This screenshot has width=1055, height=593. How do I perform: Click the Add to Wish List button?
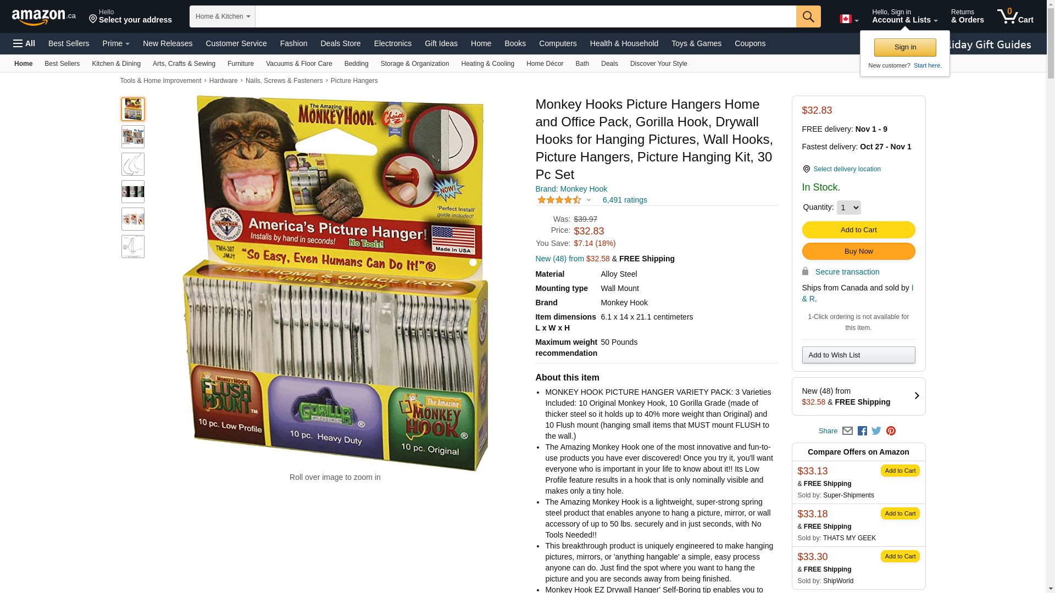[x=858, y=355]
